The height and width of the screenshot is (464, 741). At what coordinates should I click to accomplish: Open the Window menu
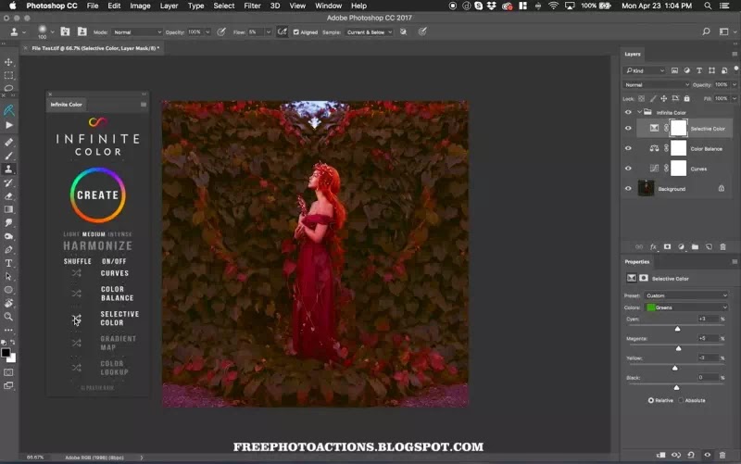[x=329, y=6]
